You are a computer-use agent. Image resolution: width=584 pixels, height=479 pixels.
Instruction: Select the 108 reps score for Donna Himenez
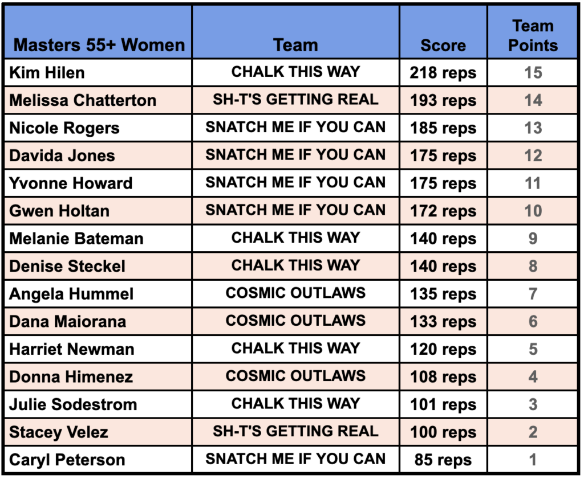click(x=443, y=377)
